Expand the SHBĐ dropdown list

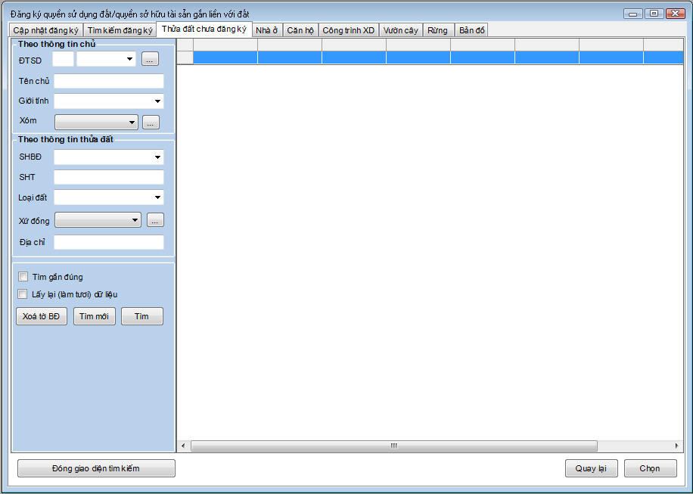click(157, 157)
